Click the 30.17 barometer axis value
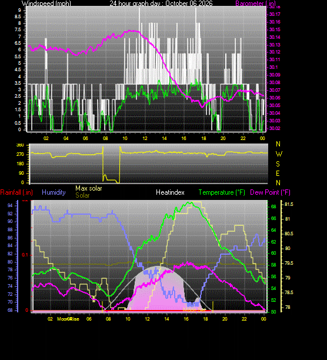This screenshot has width=327, height=360. [x=275, y=15]
